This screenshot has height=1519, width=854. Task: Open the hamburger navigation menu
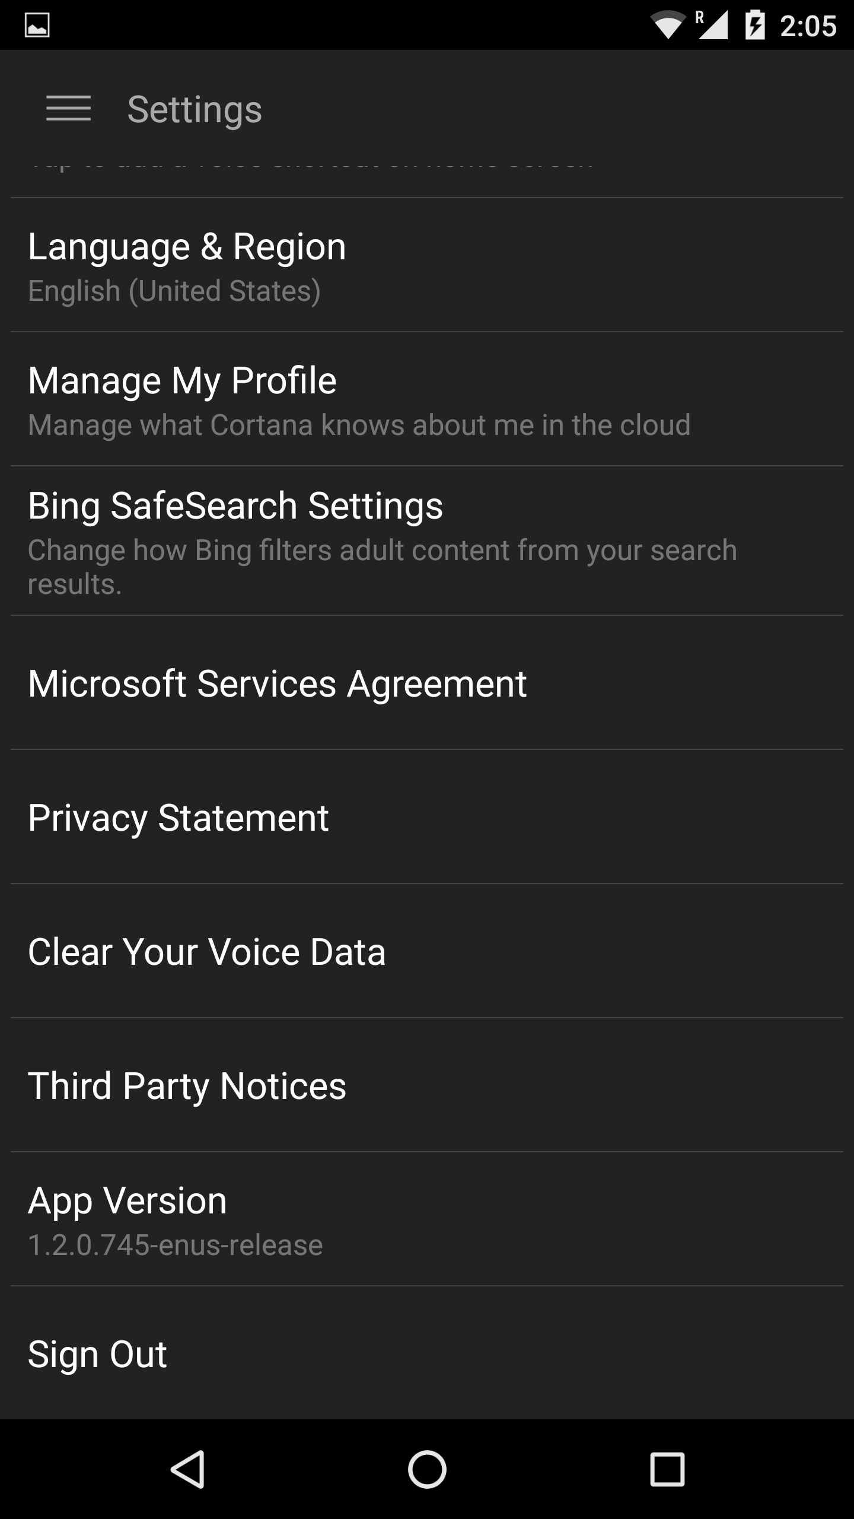click(69, 109)
